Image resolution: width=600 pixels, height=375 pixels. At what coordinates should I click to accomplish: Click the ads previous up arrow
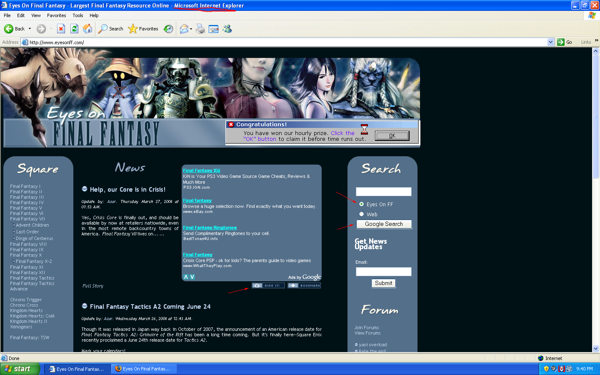pos(186,277)
